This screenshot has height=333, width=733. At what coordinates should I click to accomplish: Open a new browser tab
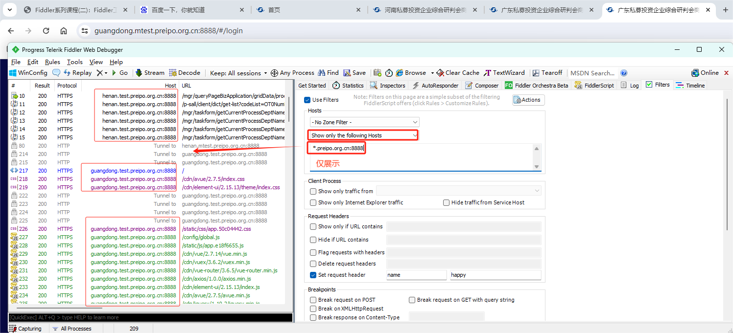[x=726, y=10]
